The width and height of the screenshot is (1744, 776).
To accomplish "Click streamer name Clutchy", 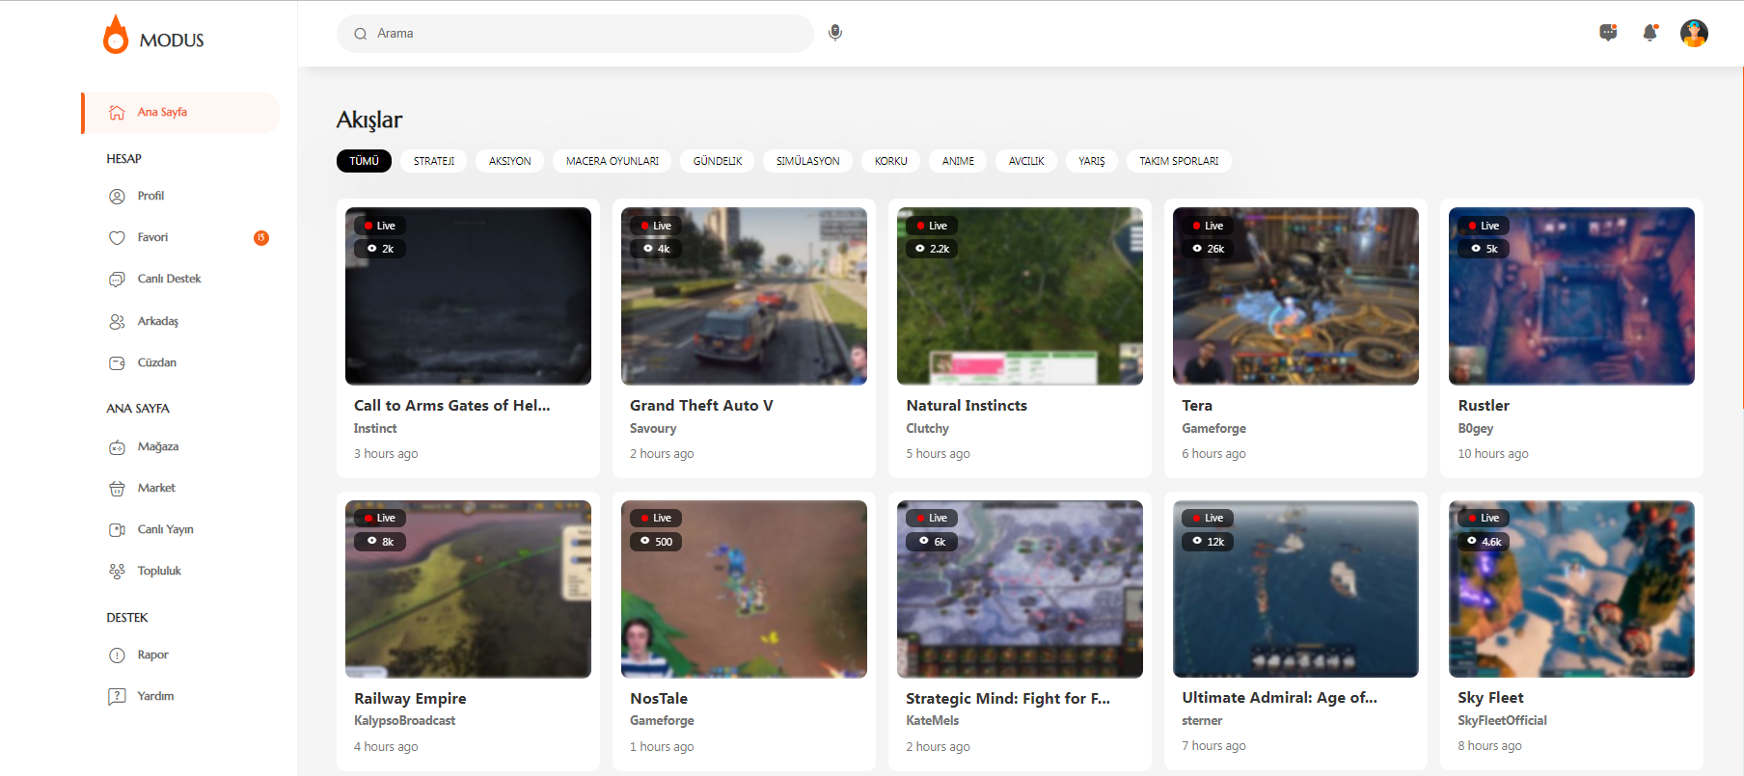I will pos(927,429).
